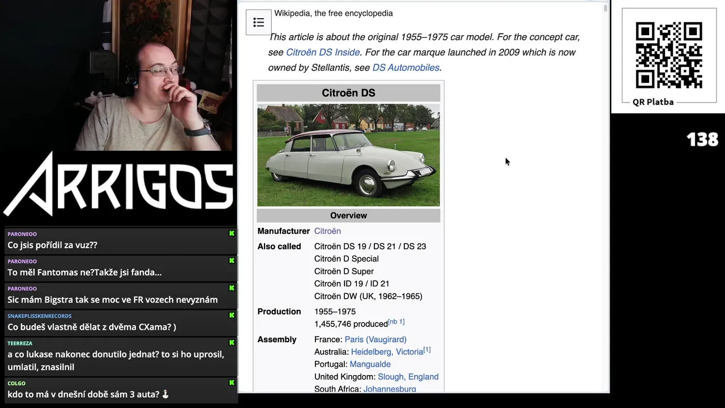
Task: Click 'Citroën DS 19 / DS 21 / DS 23'
Action: tap(370, 246)
